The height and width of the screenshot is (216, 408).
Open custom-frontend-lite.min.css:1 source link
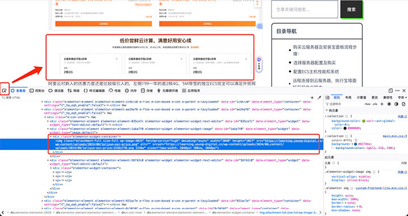(381, 188)
